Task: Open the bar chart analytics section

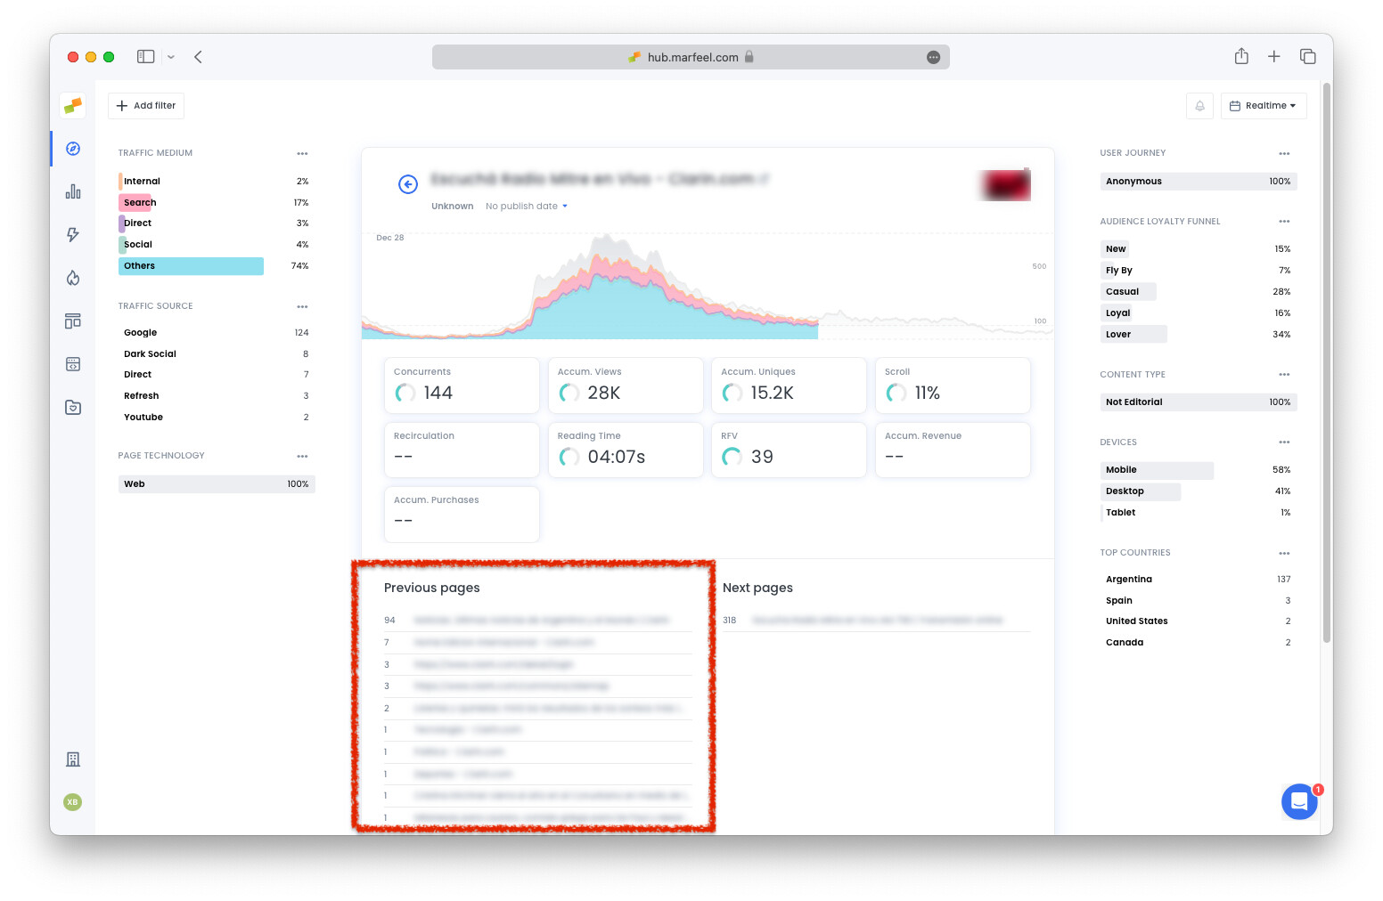Action: click(72, 191)
